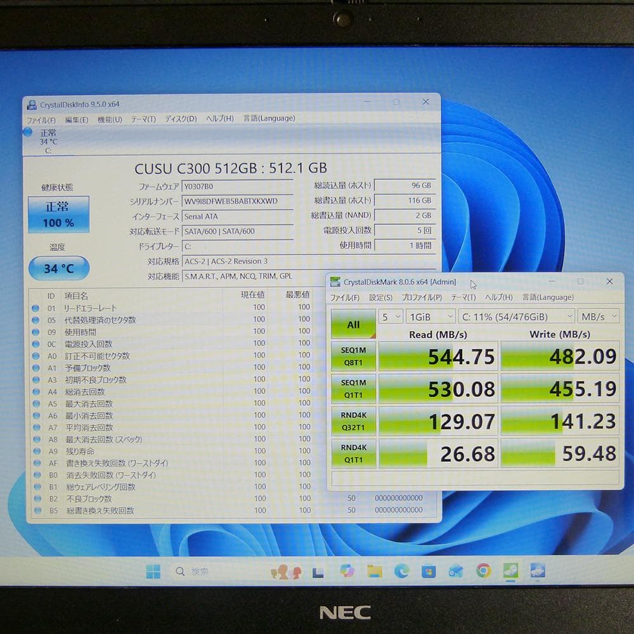Open 言語(Language) menu in CrystalDiskMark
Screen dimensions: 634x634
548,297
